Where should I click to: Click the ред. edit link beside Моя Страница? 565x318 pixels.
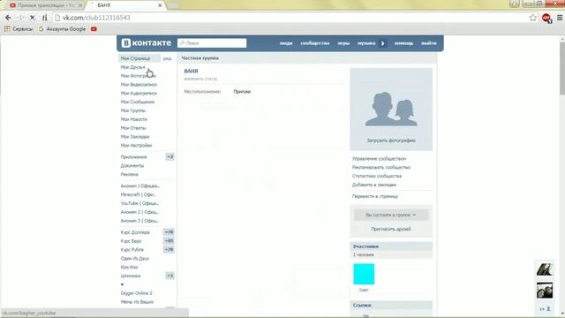click(x=168, y=58)
